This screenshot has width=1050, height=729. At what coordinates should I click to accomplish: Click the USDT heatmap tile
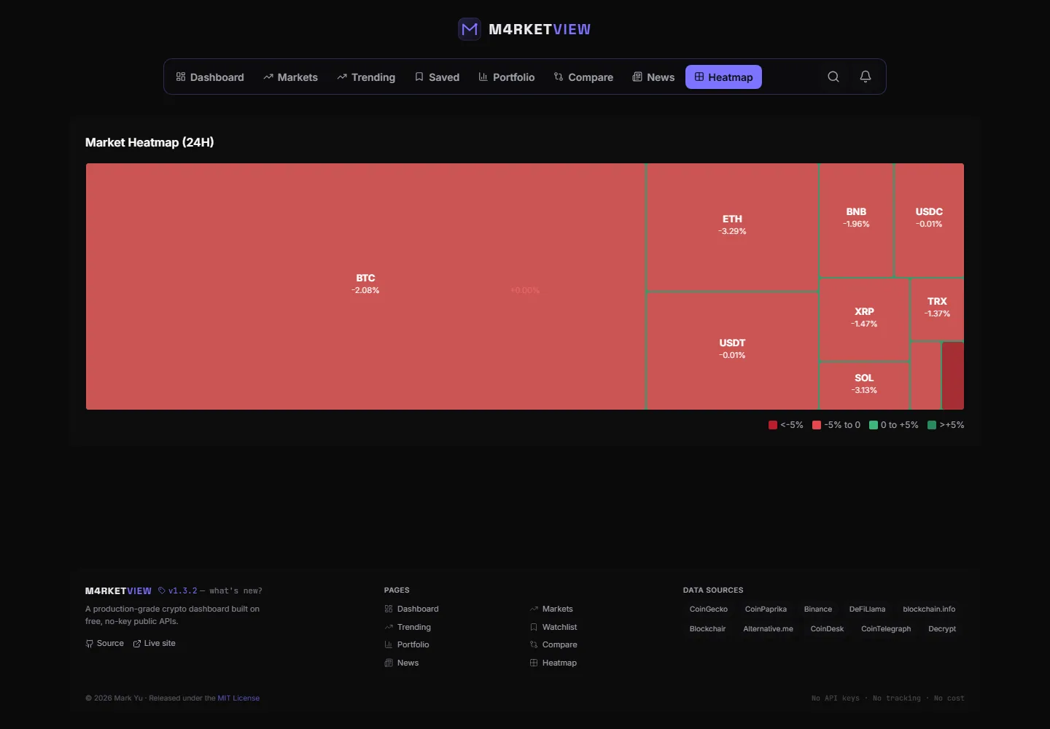(x=732, y=351)
